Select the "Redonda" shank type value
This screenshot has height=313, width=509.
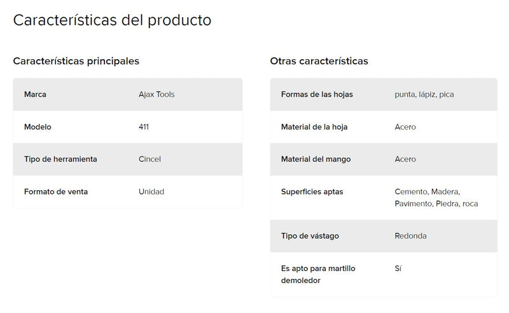410,236
